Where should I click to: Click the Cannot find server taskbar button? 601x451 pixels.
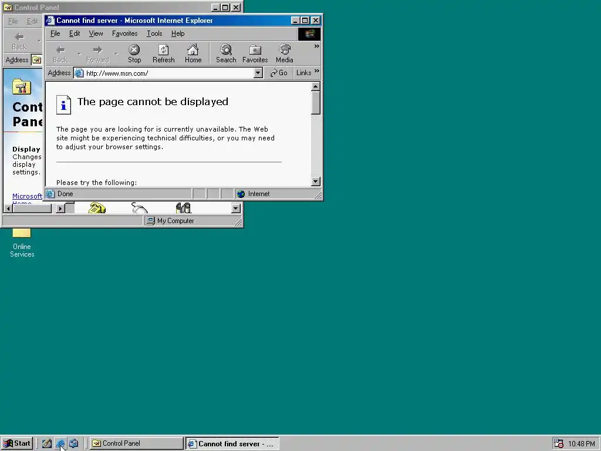(x=232, y=443)
